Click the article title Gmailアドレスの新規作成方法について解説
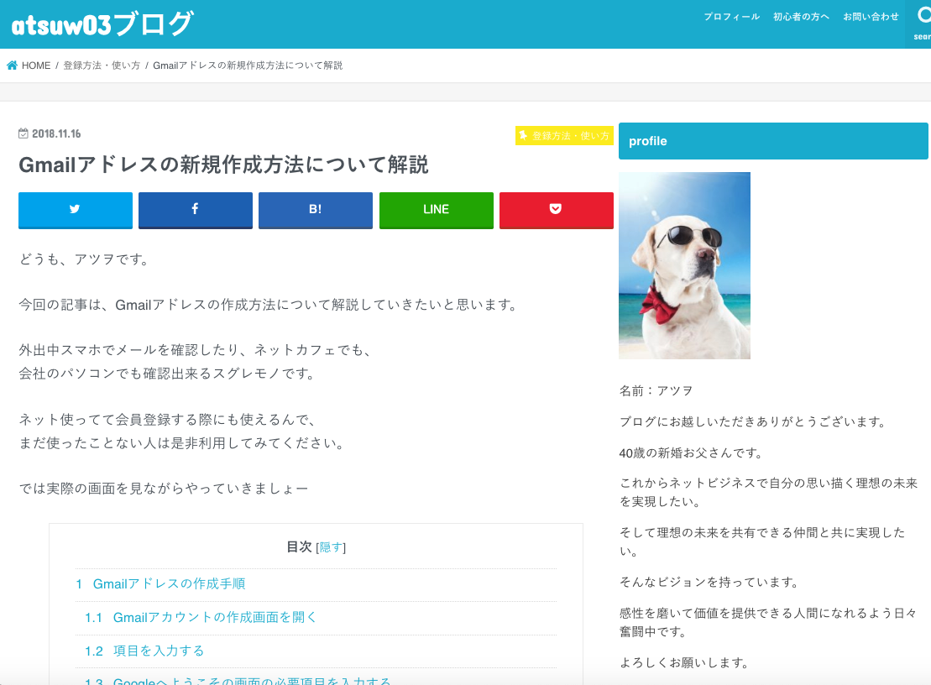The width and height of the screenshot is (931, 685). coord(223,165)
